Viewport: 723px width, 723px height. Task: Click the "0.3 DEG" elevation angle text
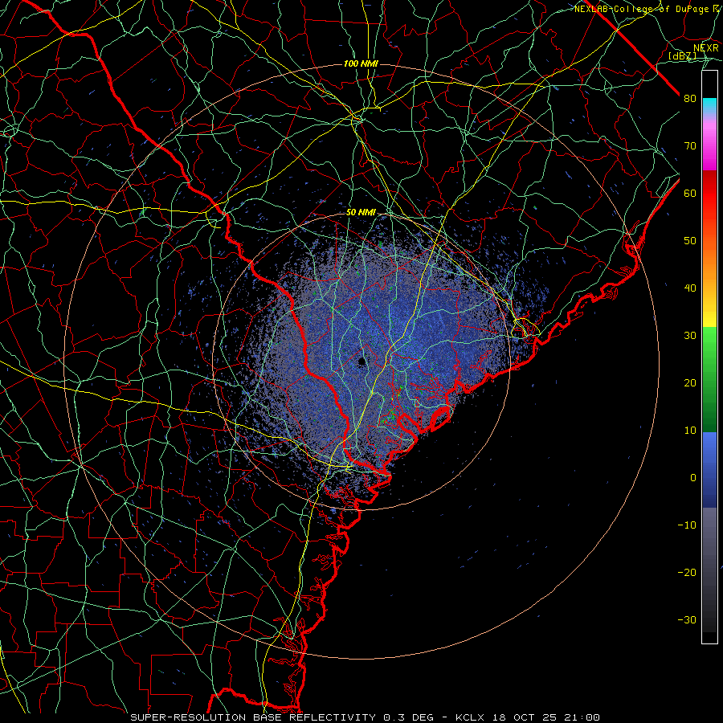pos(409,717)
